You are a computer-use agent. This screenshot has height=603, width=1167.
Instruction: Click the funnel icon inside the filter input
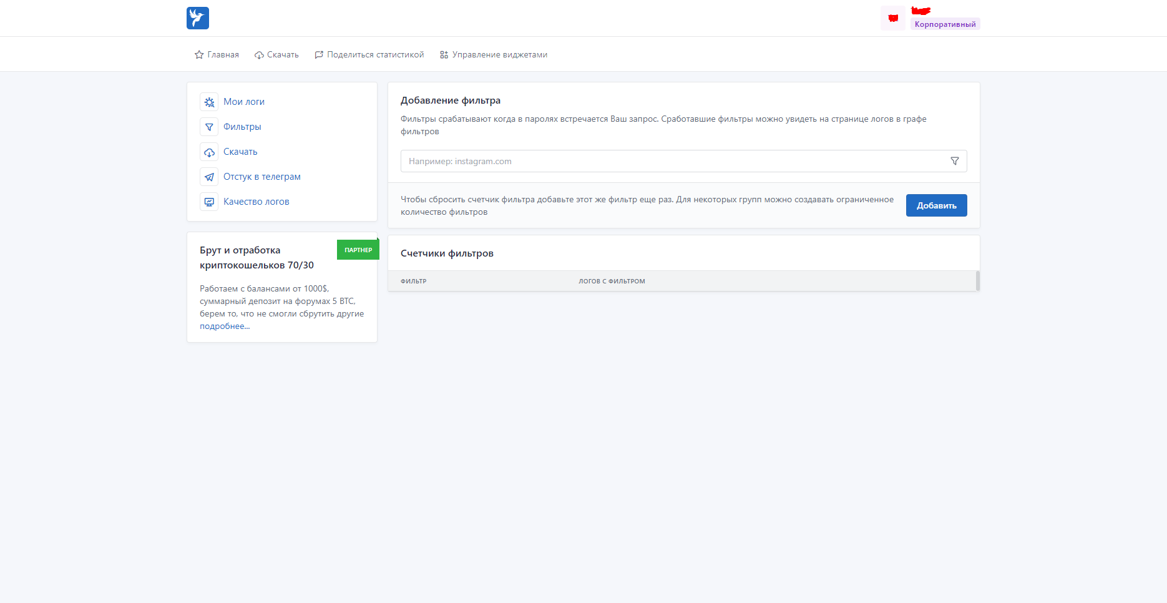954,161
